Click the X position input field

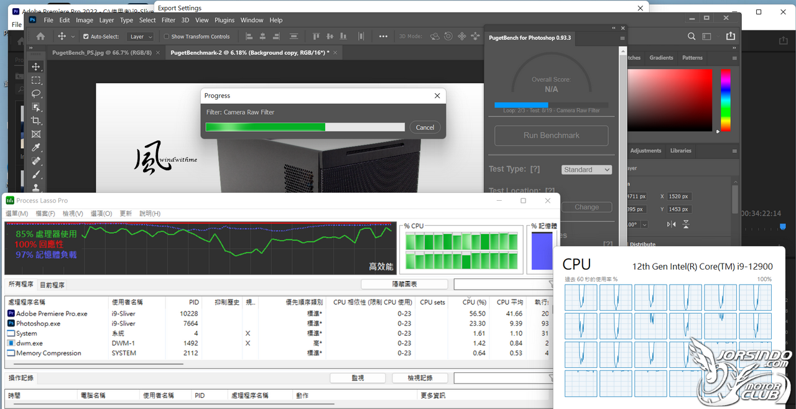coord(680,196)
